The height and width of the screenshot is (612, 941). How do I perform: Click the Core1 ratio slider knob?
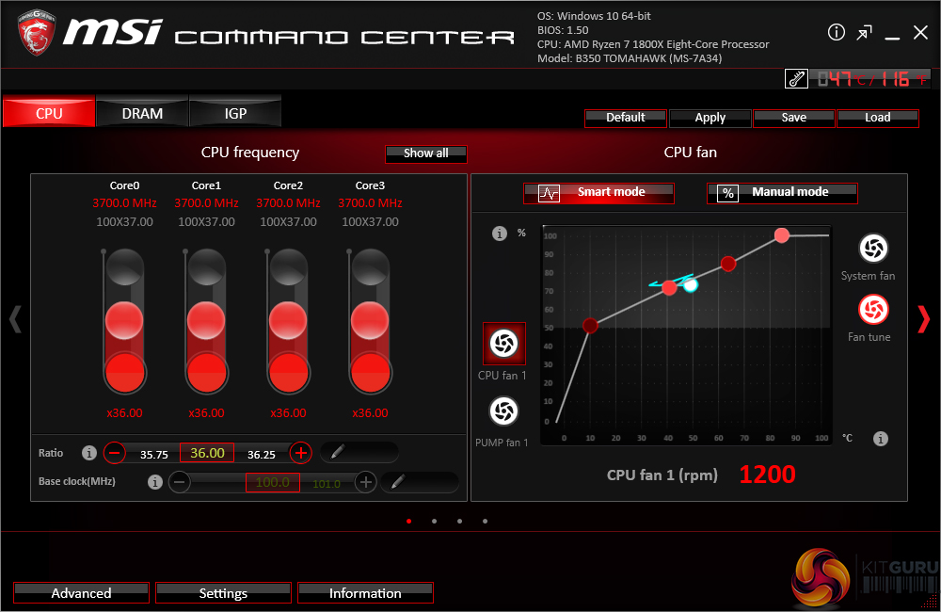[206, 321]
